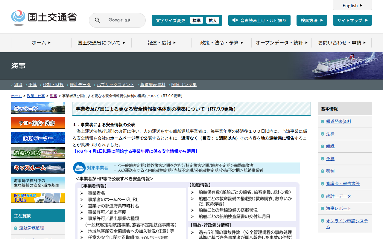Click the bullet icon beside 海事レポート
The height and width of the screenshot is (239, 383).
click(x=322, y=209)
